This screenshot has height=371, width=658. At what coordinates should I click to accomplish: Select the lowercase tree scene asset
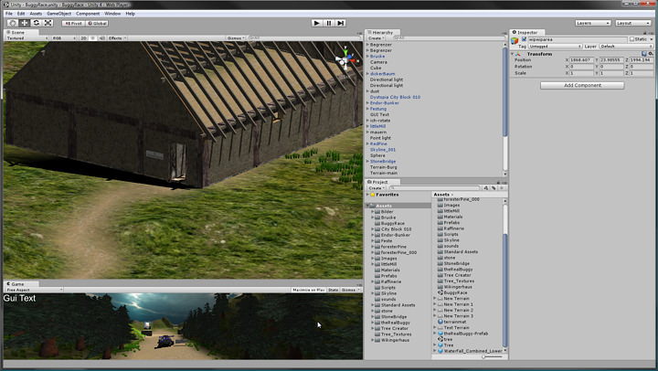445,339
